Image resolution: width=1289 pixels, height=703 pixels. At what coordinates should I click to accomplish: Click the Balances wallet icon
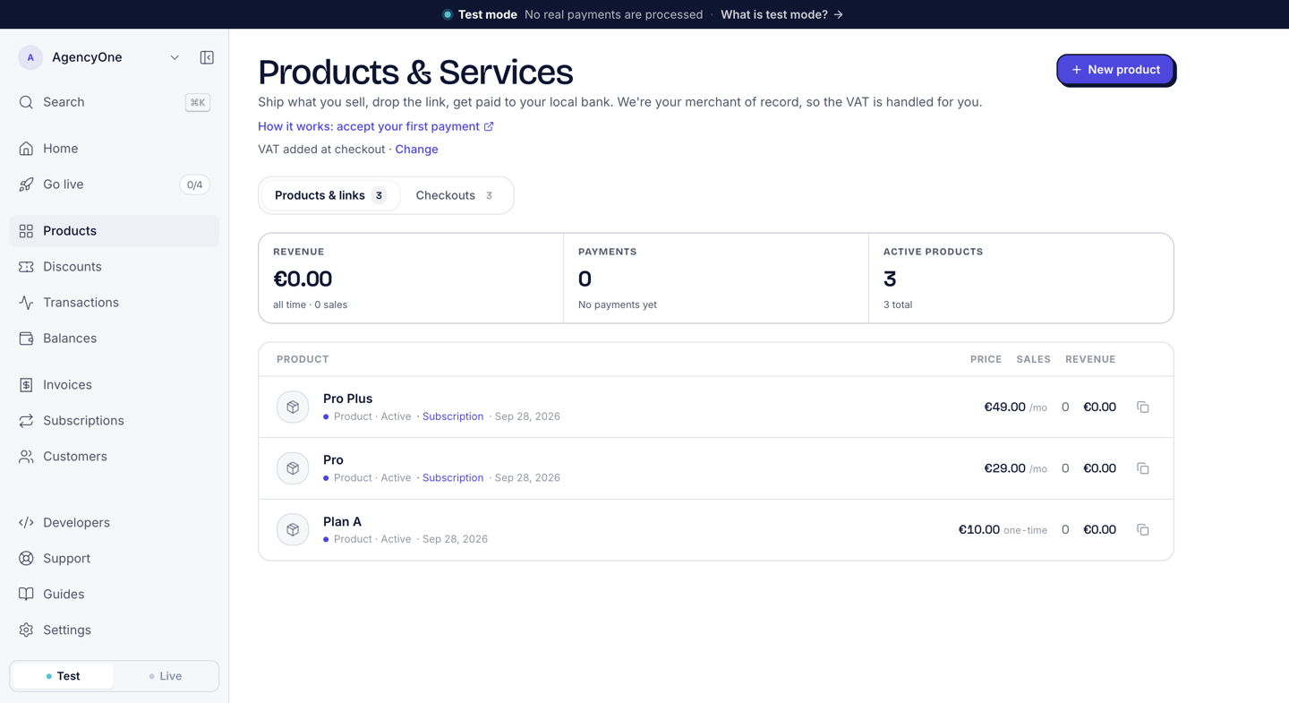26,339
